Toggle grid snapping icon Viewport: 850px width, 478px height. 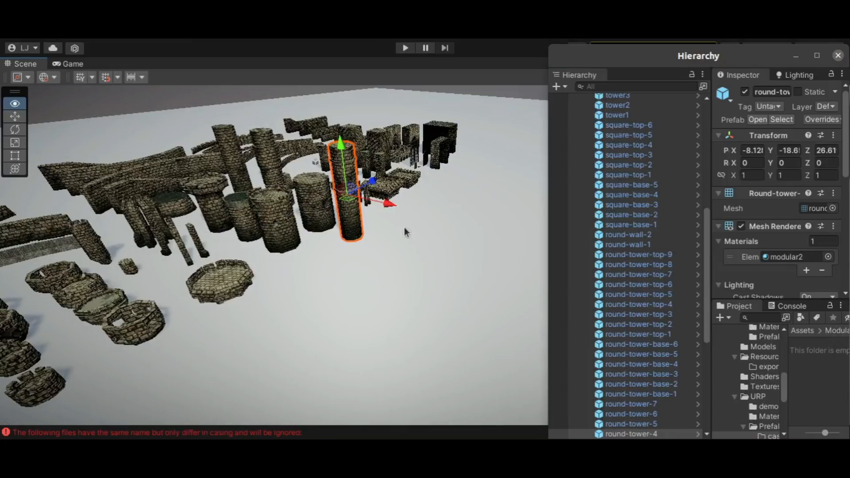click(105, 77)
